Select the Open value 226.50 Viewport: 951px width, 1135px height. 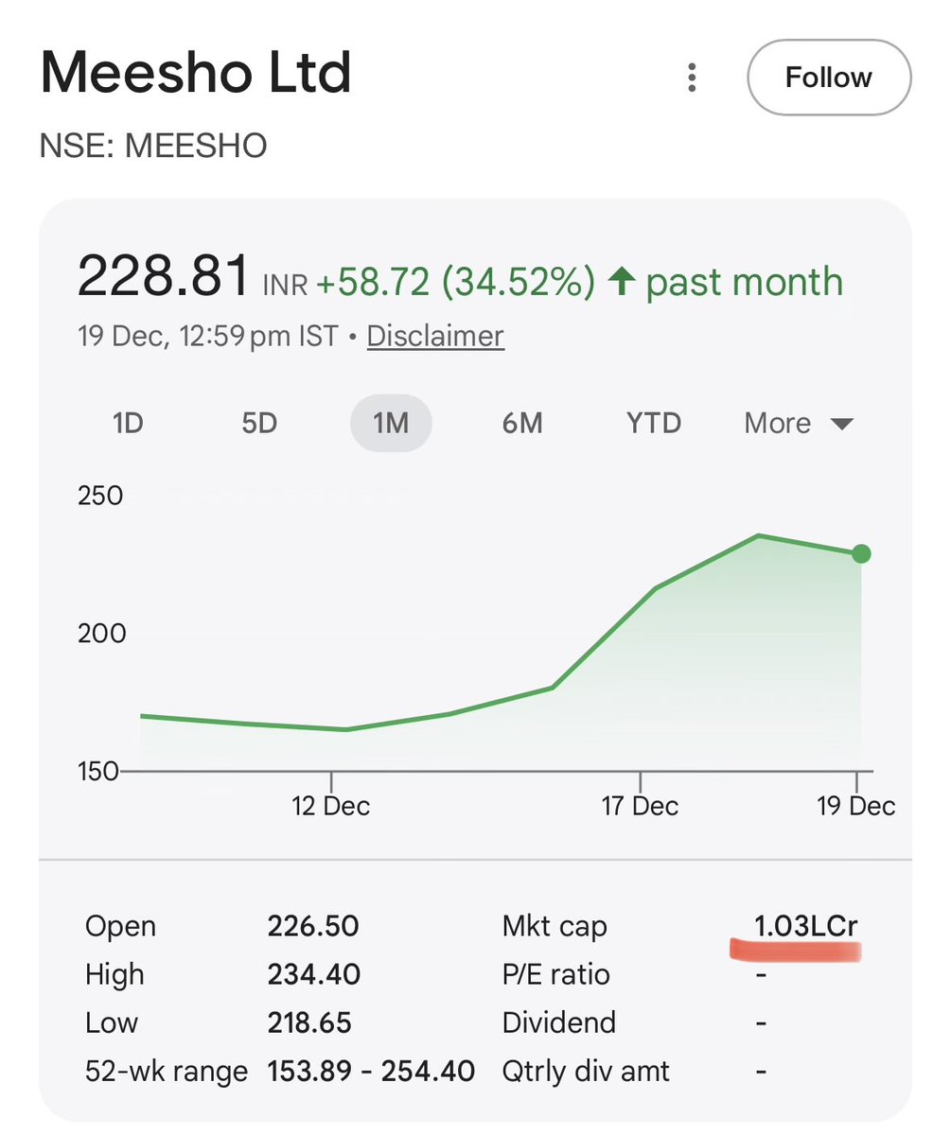(x=313, y=926)
